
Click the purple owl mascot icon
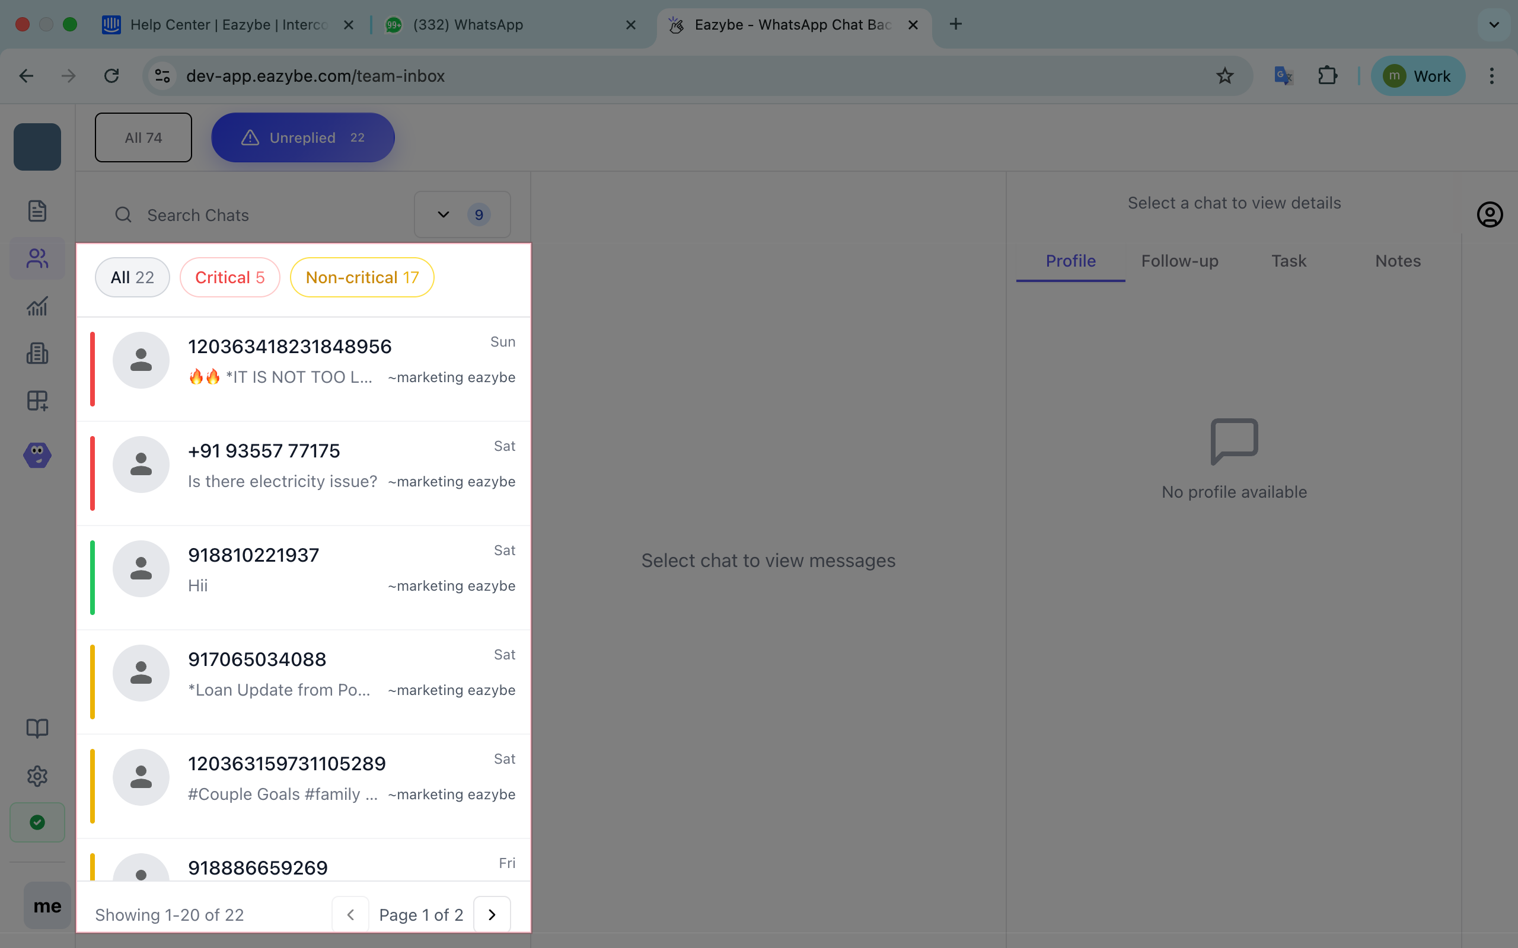[37, 454]
